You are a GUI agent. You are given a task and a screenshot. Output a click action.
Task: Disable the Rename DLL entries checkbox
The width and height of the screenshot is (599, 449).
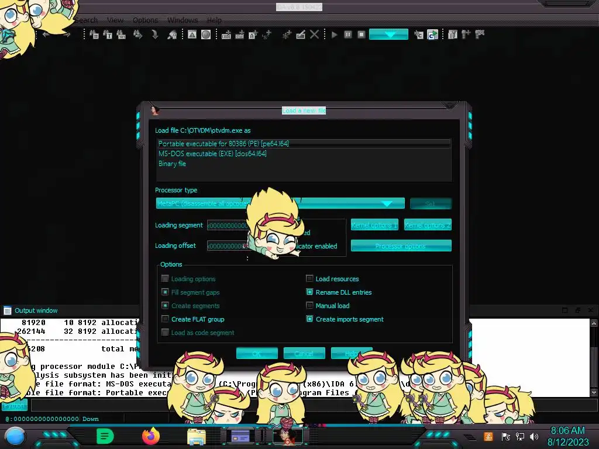(309, 292)
